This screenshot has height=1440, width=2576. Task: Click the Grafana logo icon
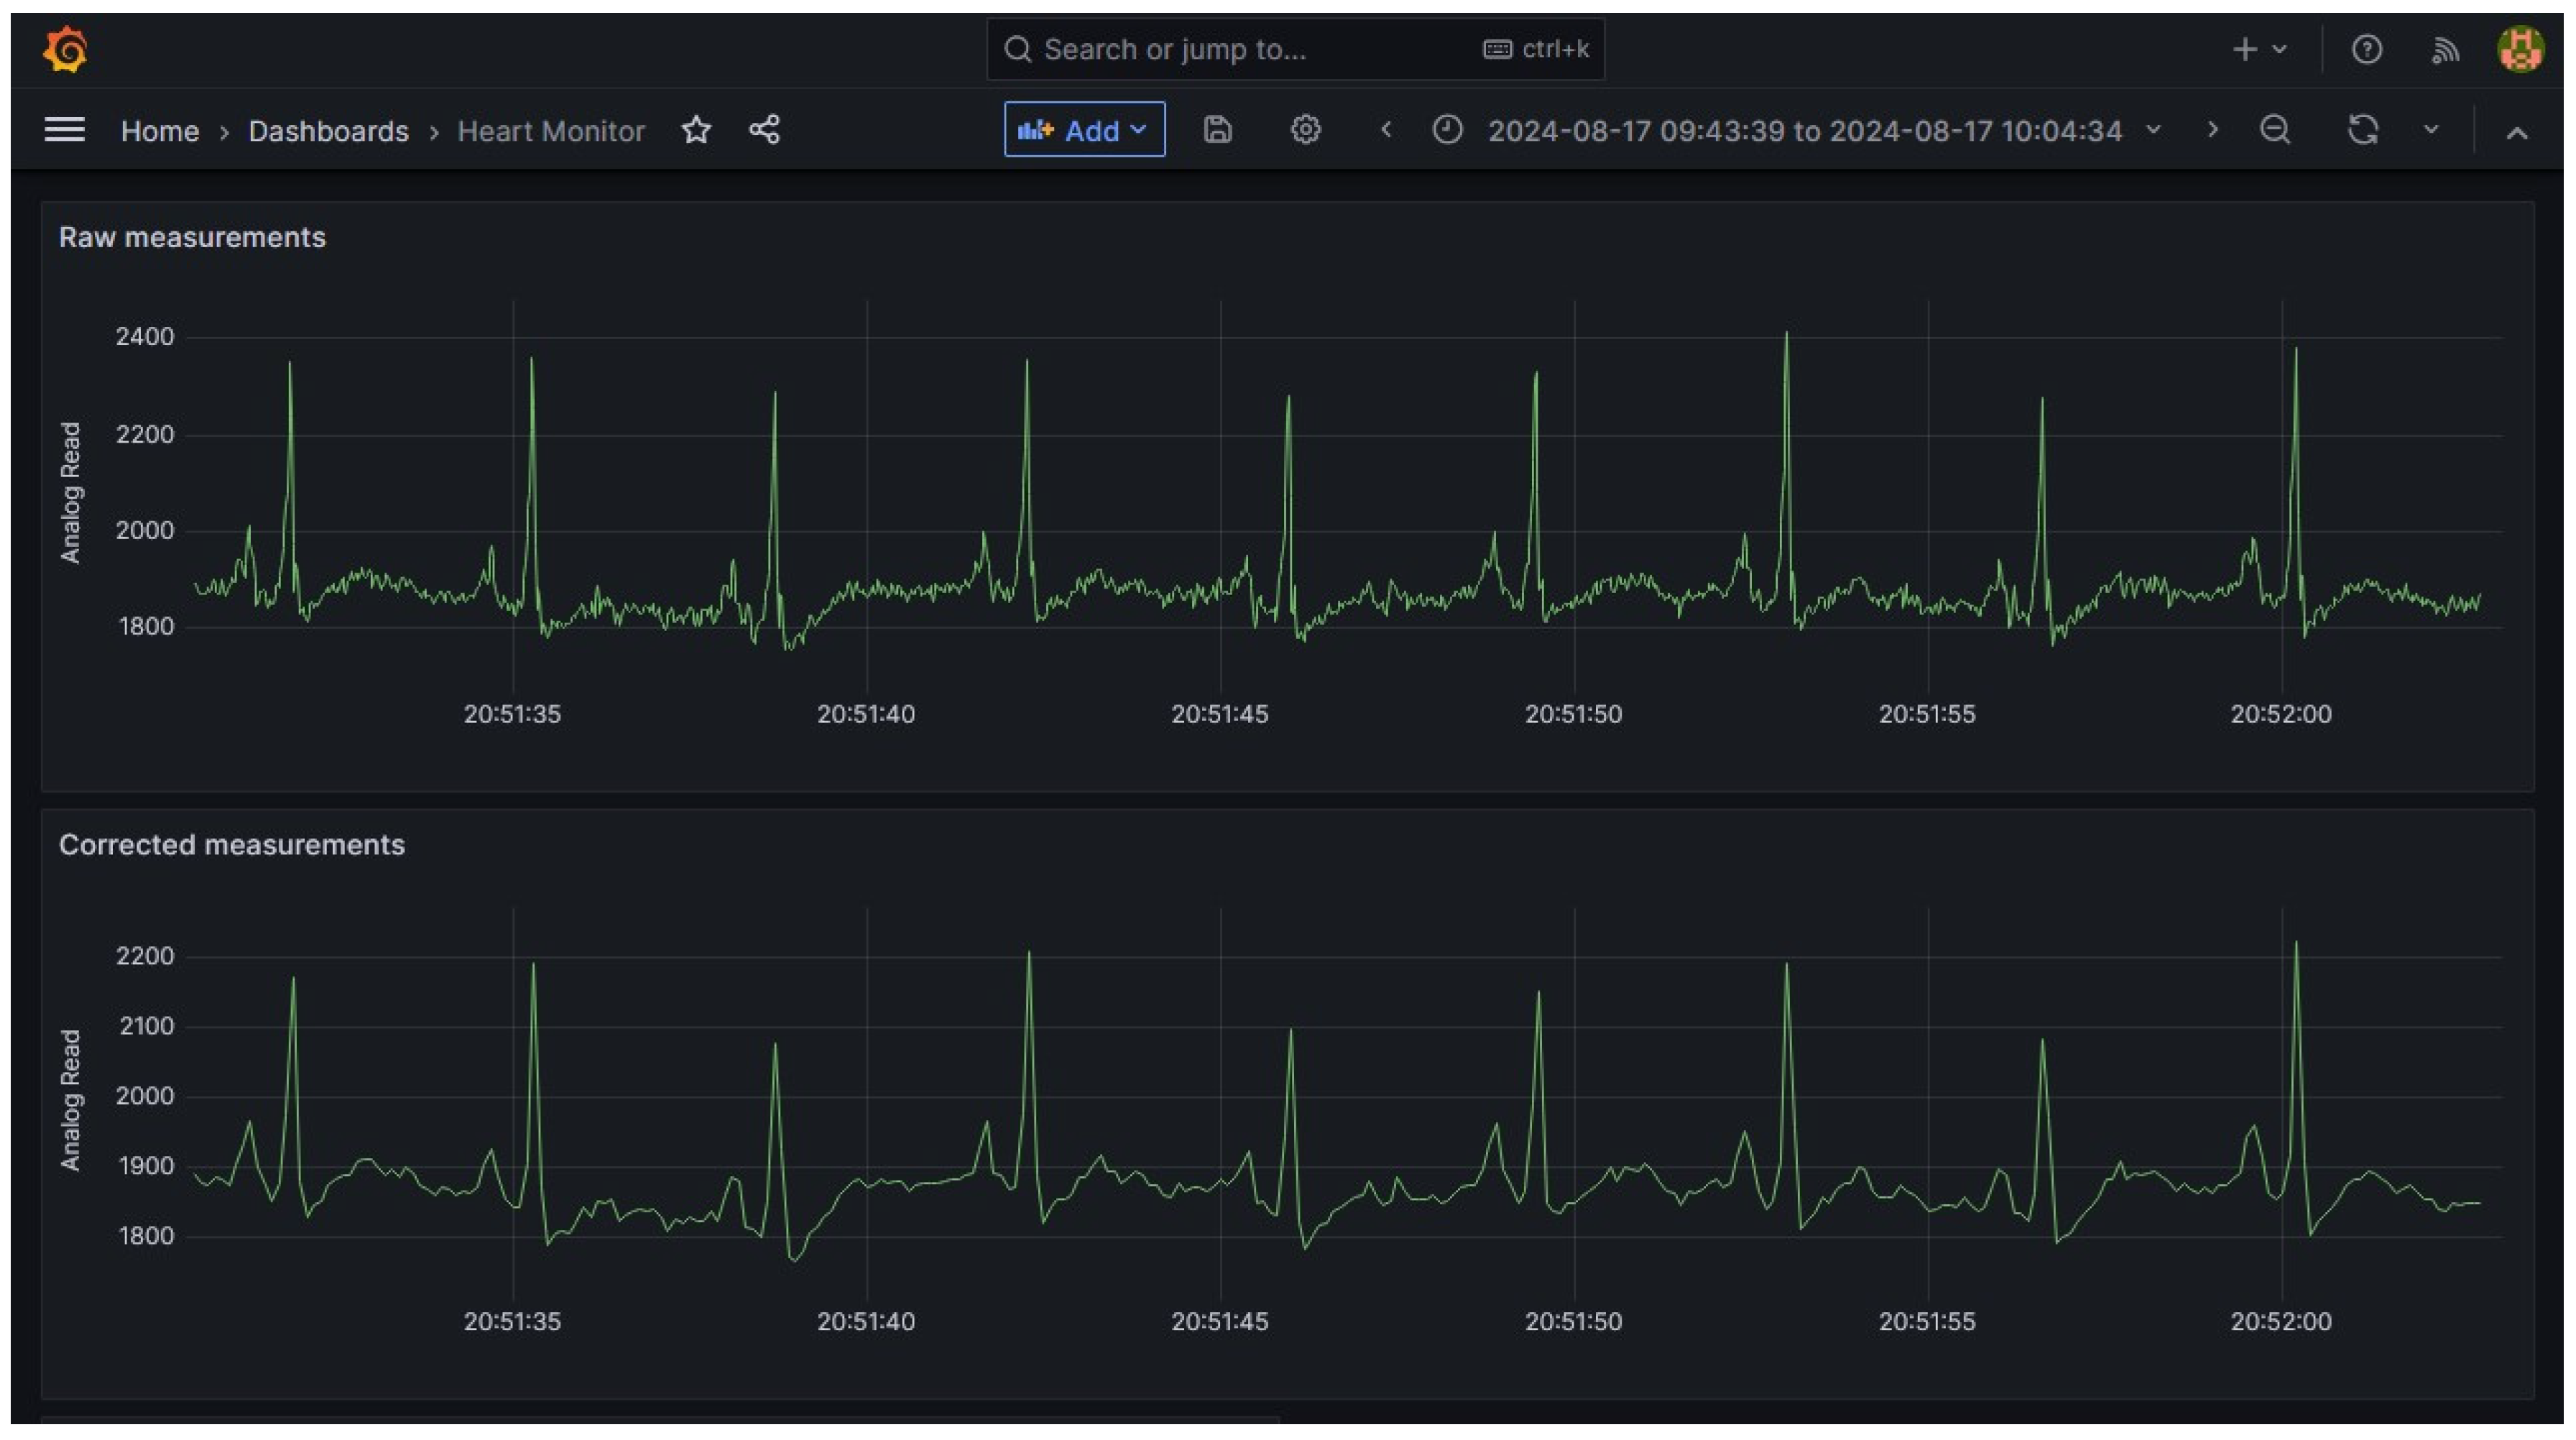point(66,50)
